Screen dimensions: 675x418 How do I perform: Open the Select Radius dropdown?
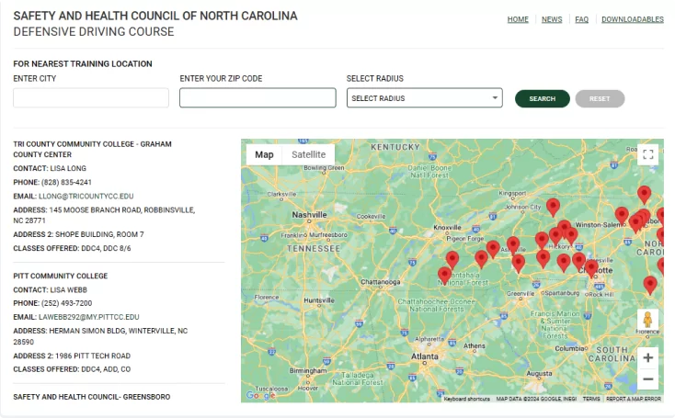click(424, 98)
